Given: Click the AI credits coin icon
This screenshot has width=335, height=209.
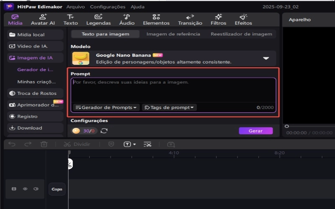Looking at the screenshot, I should pyautogui.click(x=76, y=131).
